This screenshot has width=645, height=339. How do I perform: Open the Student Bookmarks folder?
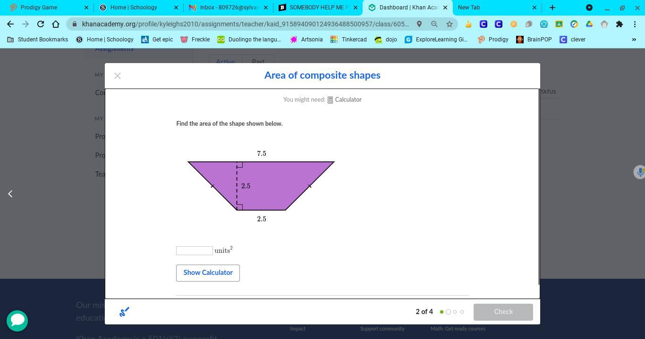click(x=38, y=40)
